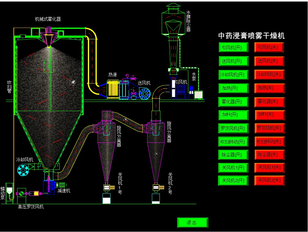
Task: Click the 关风机1号 airlock valve graphic
Action: coord(107,187)
